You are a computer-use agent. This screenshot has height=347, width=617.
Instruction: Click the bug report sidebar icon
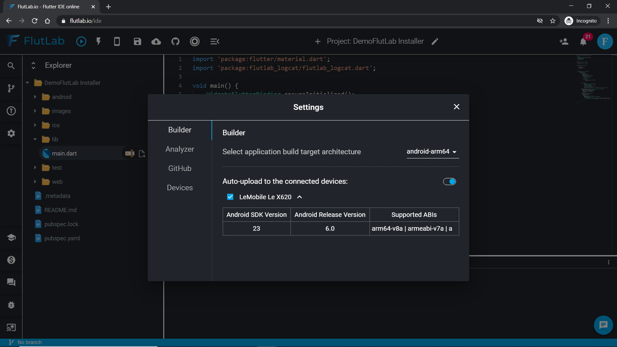(x=11, y=305)
